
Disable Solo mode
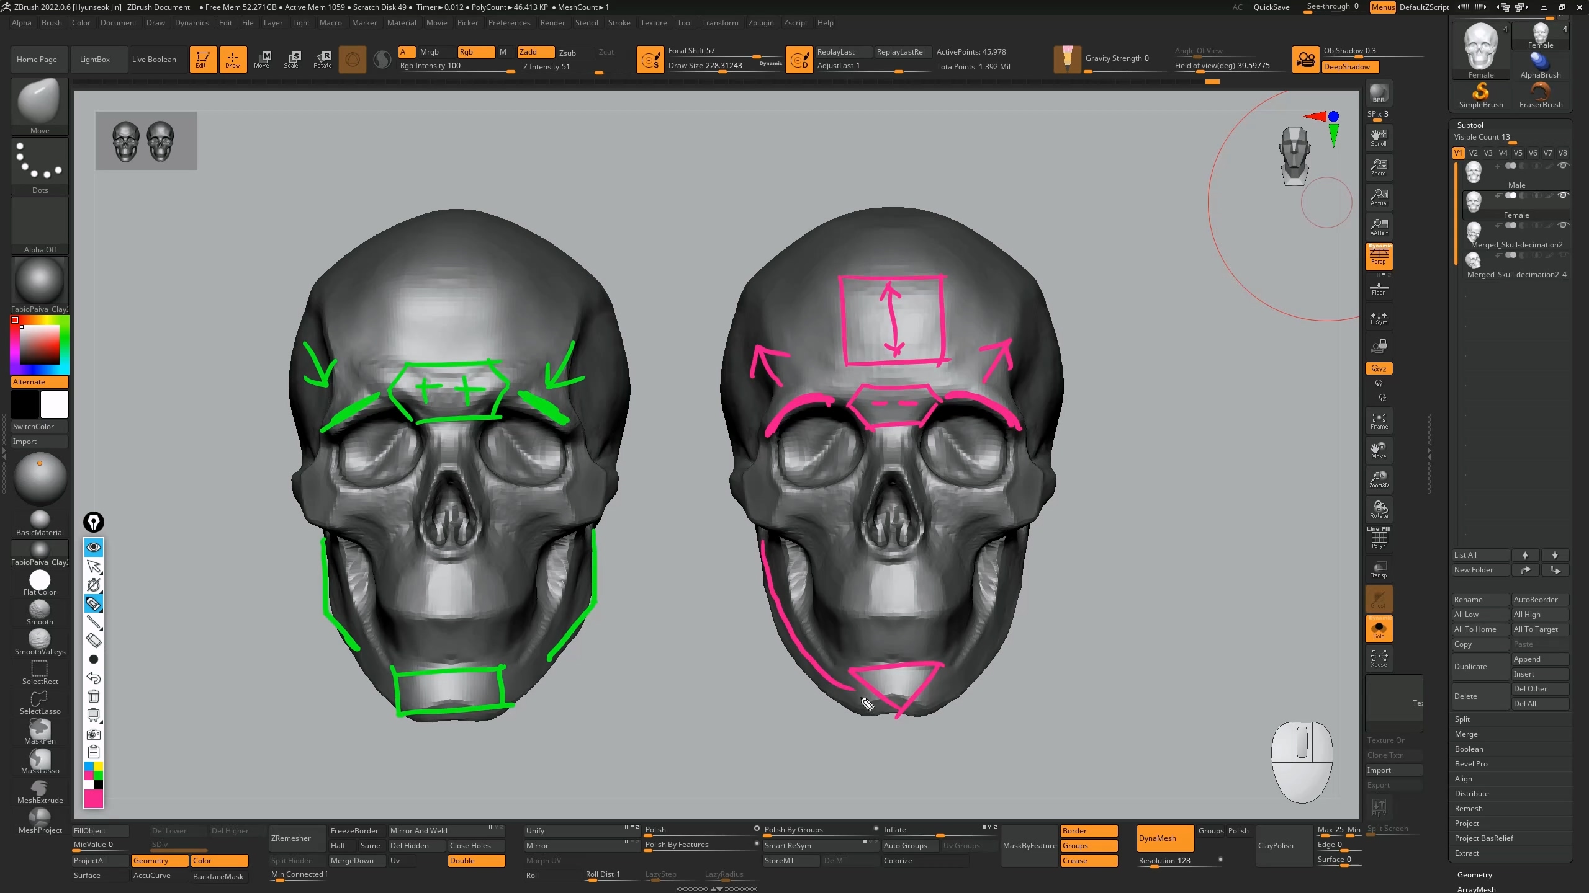1379,629
